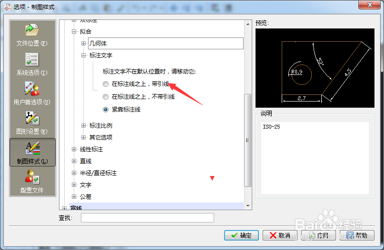
Task: Select the 制图样式 drafting style icon
Action: (32, 148)
